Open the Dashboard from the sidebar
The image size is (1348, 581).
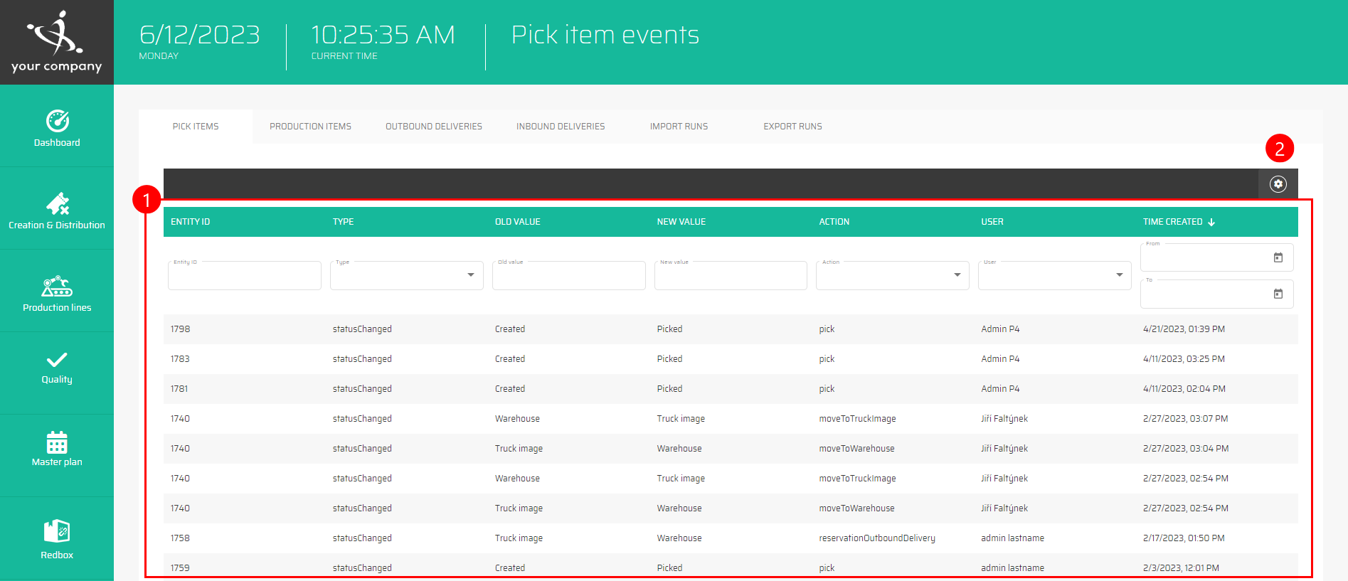[57, 128]
